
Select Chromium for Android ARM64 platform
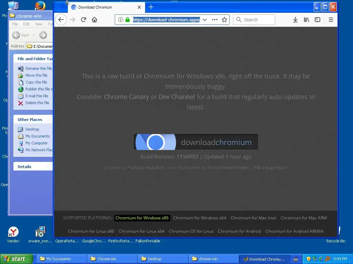[x=294, y=231]
